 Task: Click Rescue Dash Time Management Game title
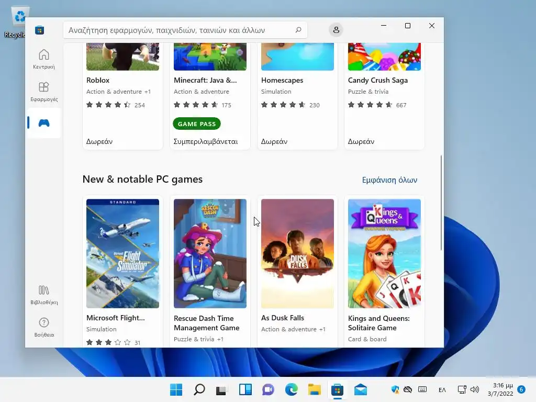tap(206, 323)
